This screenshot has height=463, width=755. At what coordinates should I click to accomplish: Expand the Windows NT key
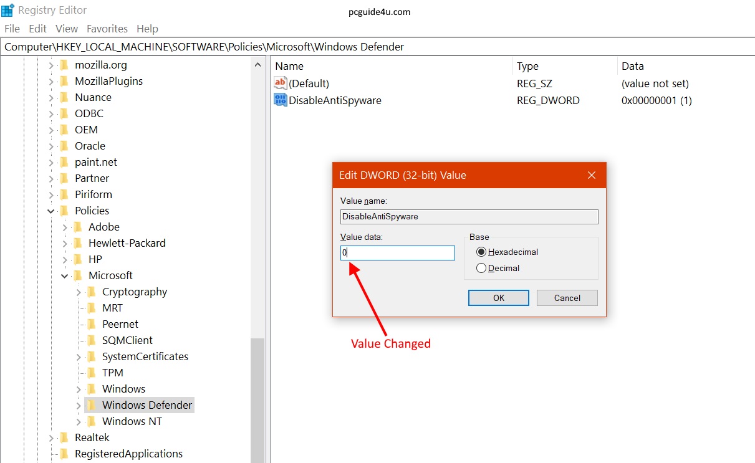pyautogui.click(x=79, y=422)
